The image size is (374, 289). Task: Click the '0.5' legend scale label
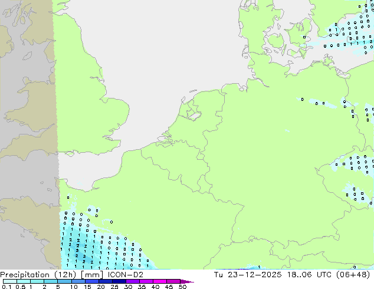tap(20, 287)
